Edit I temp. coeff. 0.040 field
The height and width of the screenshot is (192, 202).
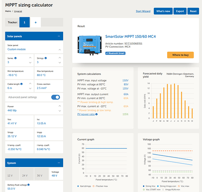click(49, 147)
